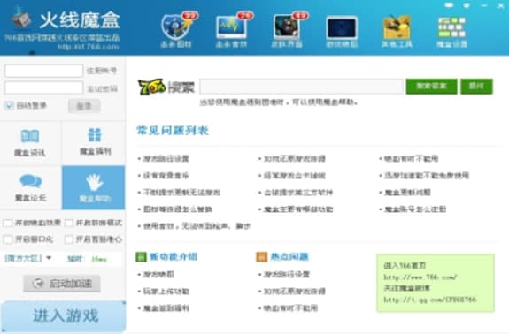Click the 766 search logo

[166, 87]
